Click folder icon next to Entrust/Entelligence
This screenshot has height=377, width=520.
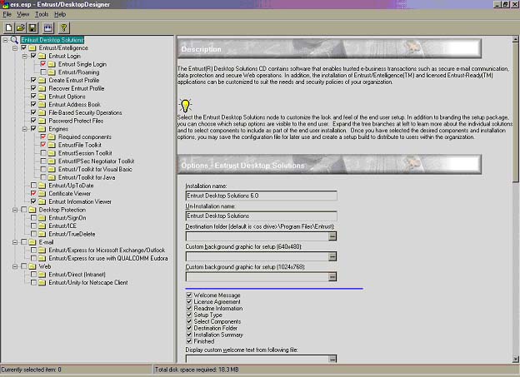click(32, 48)
